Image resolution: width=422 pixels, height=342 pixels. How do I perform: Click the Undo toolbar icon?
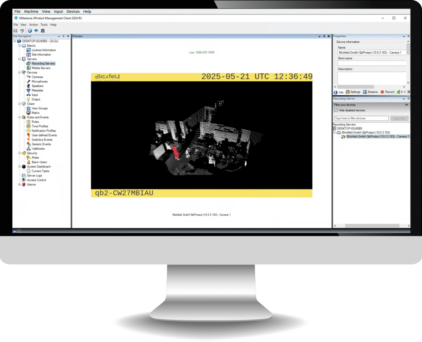[22, 31]
